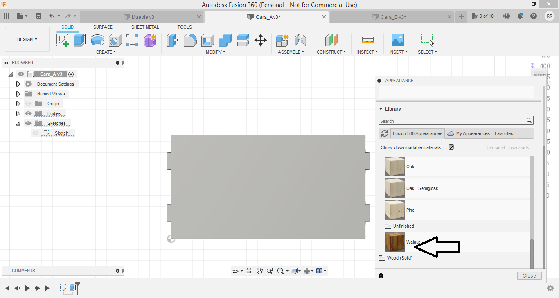Show the hidden Origin folder
Image resolution: width=559 pixels, height=298 pixels.
point(28,104)
